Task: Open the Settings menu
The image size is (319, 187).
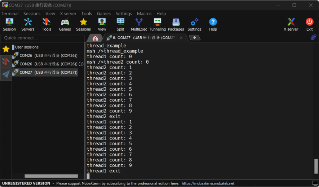Action: (x=124, y=14)
